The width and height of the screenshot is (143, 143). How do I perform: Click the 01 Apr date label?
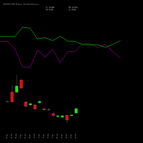point(7,136)
